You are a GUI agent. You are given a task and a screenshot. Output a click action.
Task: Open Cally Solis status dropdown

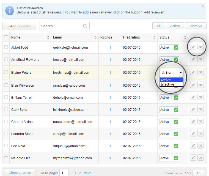[169, 110]
